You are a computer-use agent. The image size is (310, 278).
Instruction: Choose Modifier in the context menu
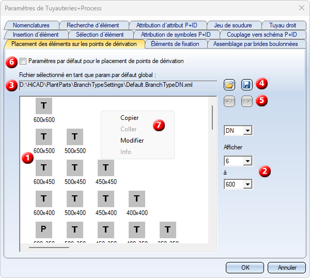(132, 141)
